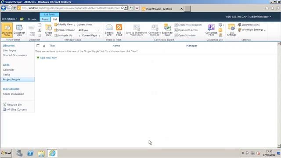Open Create View in the ribbon
Image resolution: width=281 pixels, height=158 pixels.
49,30
